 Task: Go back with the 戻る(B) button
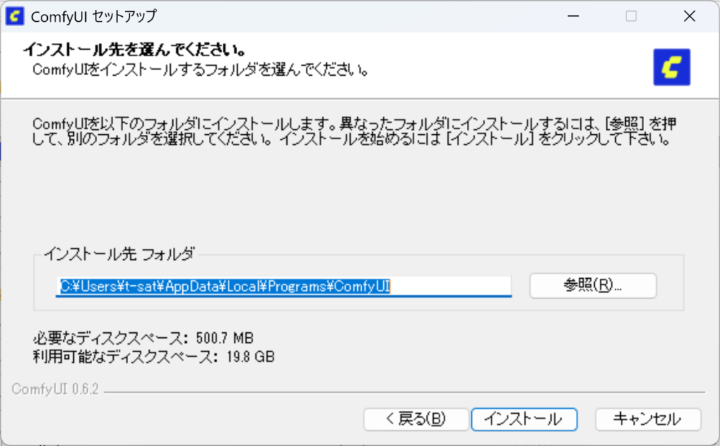pos(416,419)
